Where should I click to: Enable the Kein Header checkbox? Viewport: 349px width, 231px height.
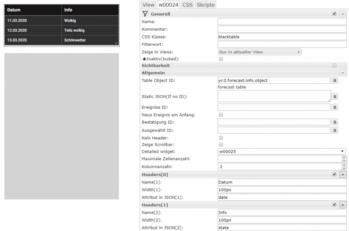(x=221, y=138)
